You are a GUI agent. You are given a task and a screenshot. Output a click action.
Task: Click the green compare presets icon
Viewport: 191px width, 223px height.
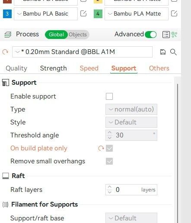pyautogui.click(x=174, y=35)
